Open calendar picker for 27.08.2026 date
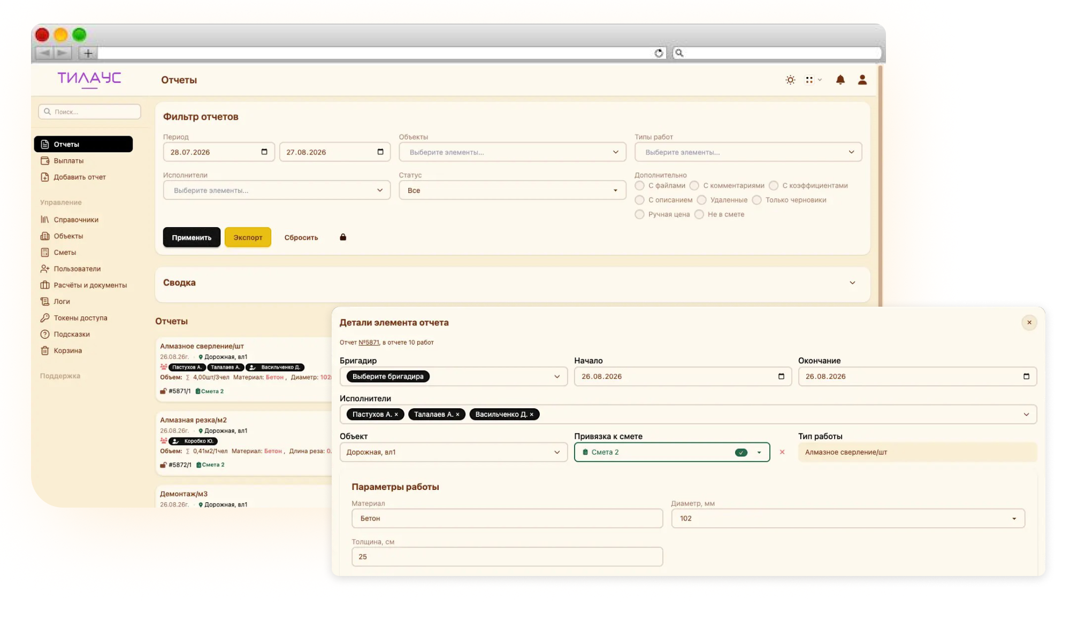 pyautogui.click(x=380, y=152)
